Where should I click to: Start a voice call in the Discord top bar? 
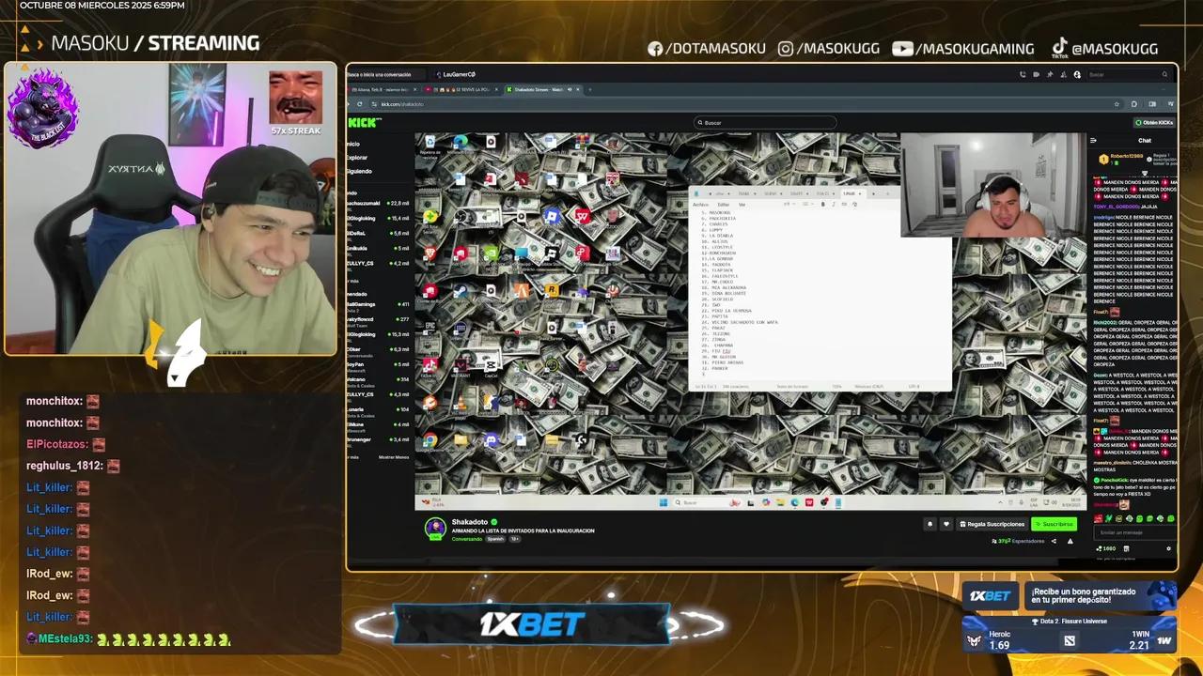[x=1023, y=74]
